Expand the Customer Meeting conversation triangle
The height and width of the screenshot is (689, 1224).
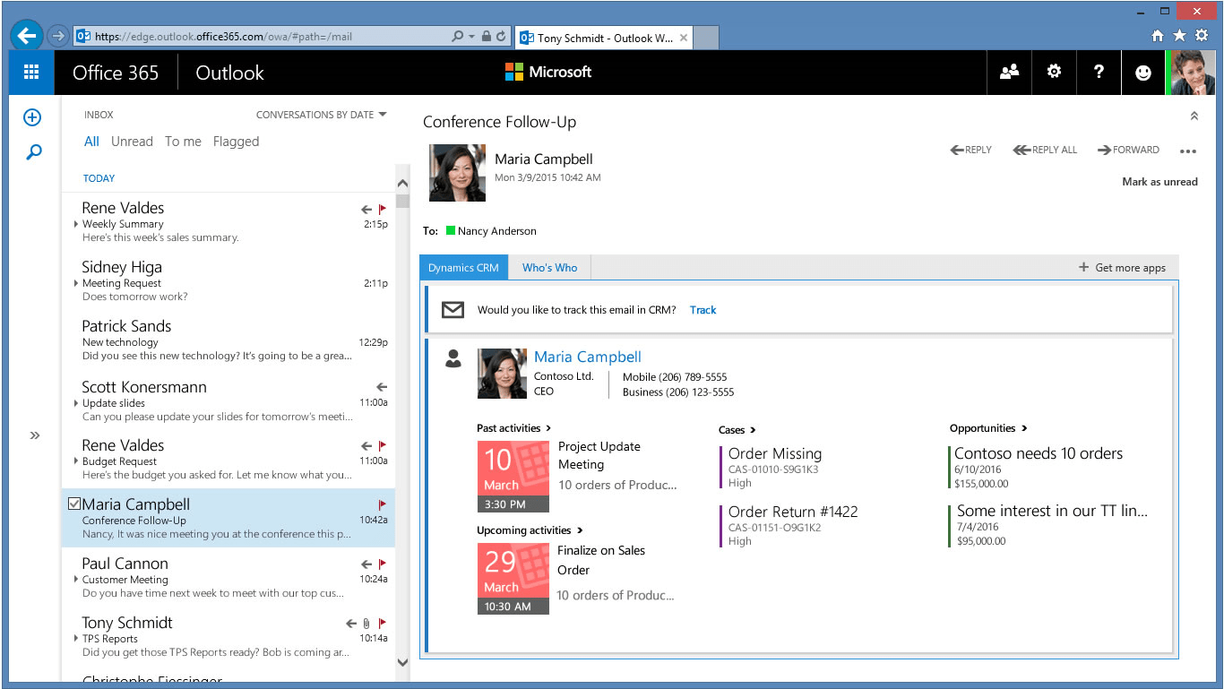76,580
